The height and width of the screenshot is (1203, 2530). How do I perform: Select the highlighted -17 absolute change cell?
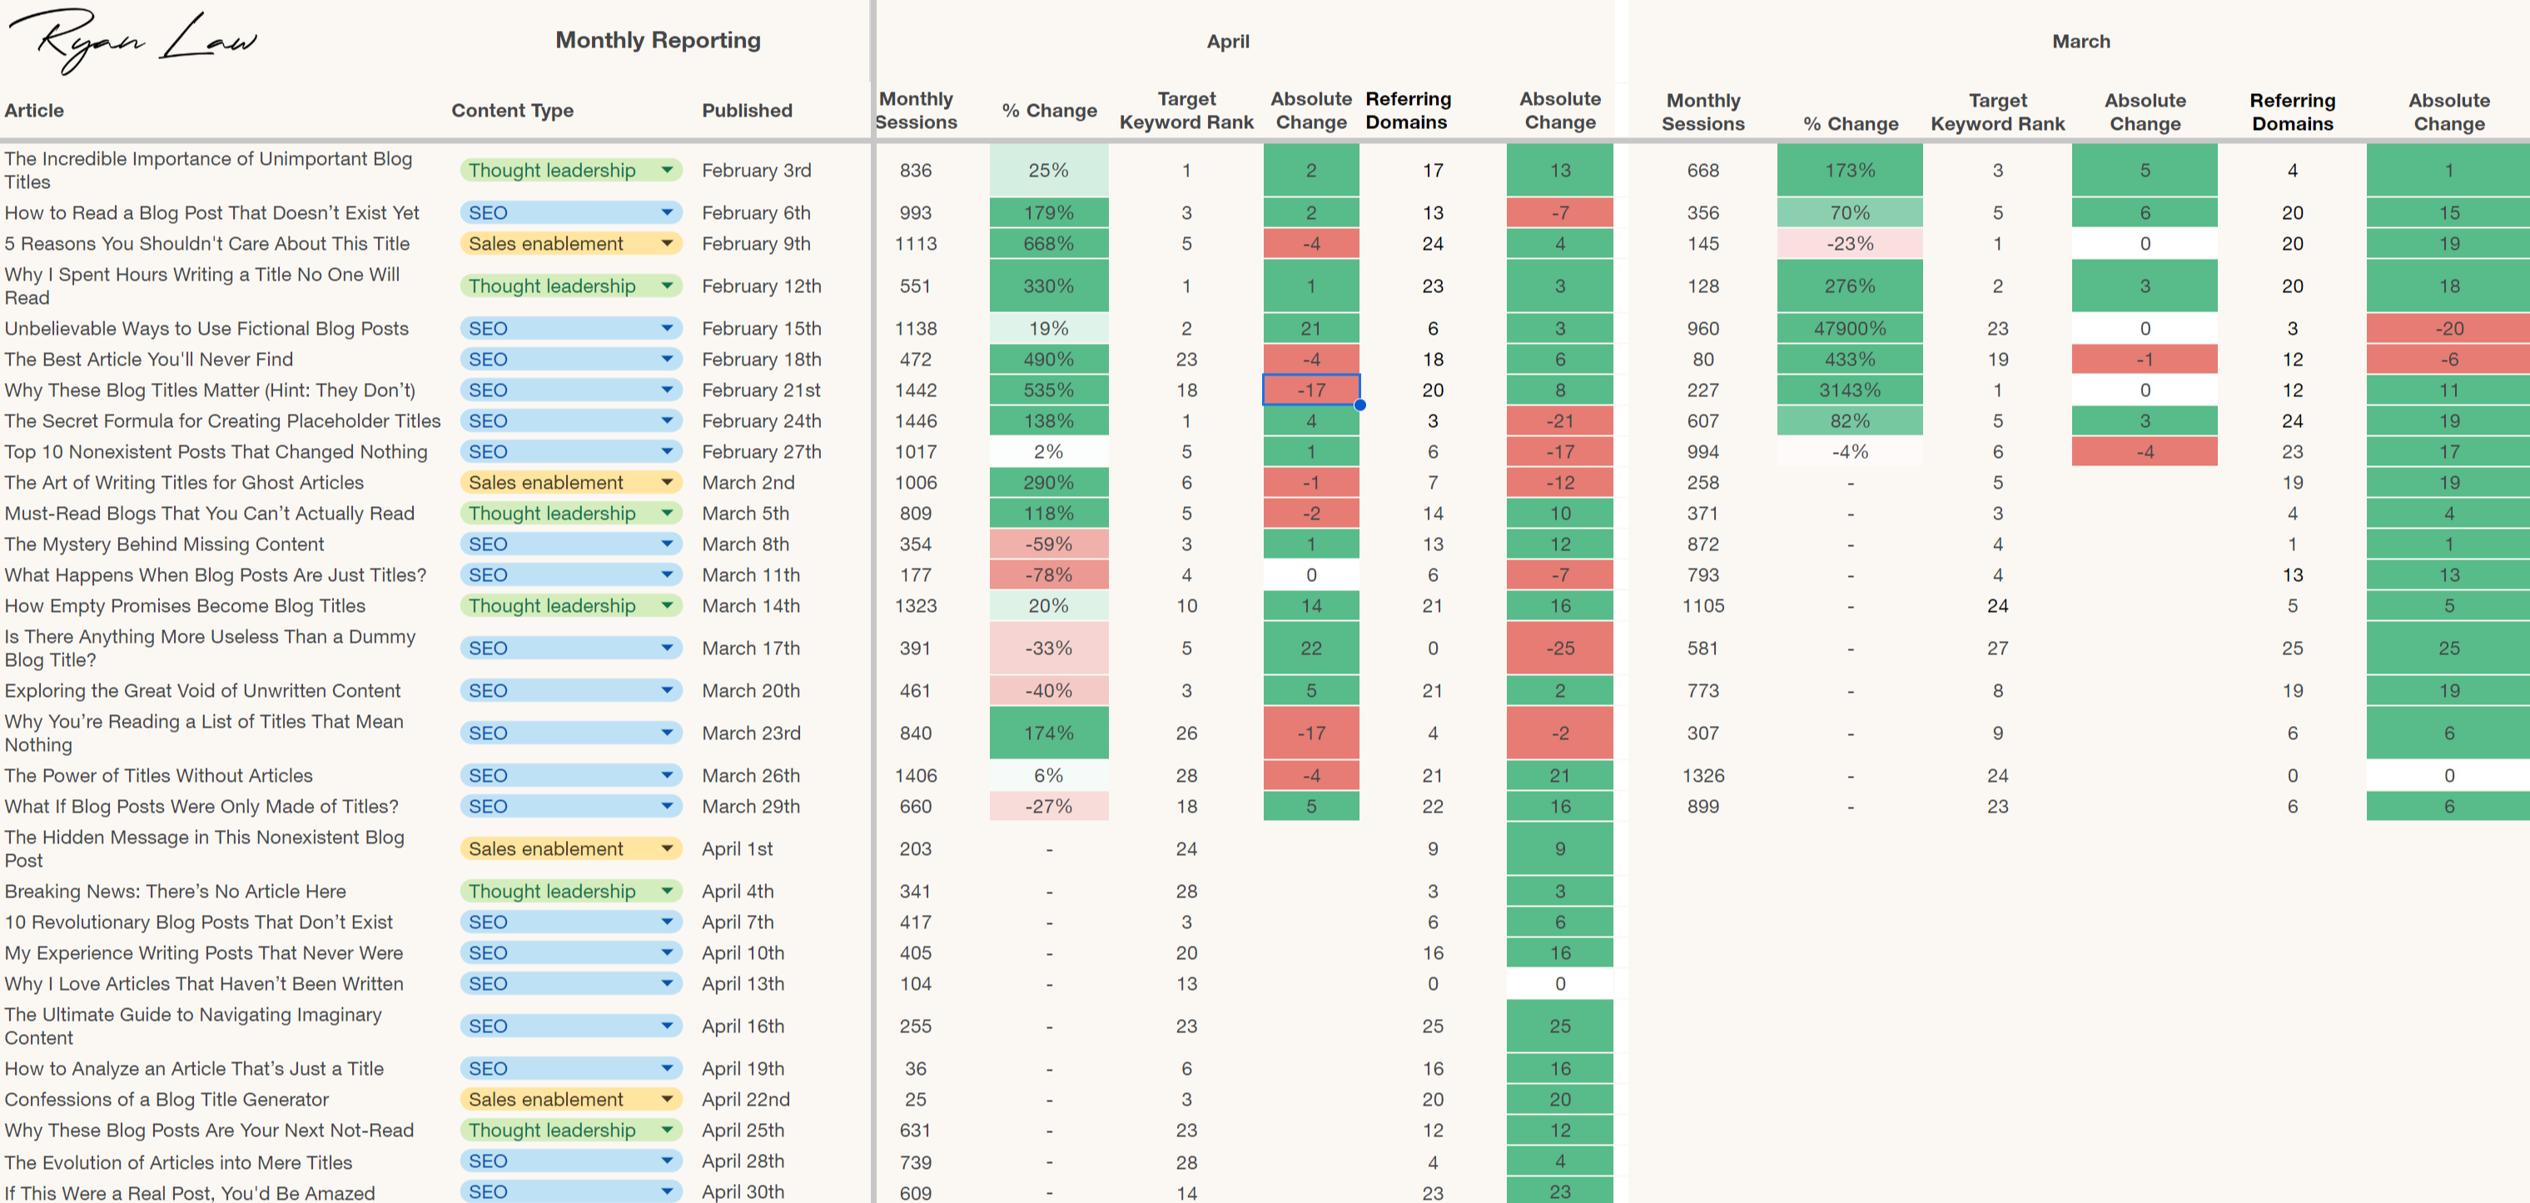pos(1310,390)
